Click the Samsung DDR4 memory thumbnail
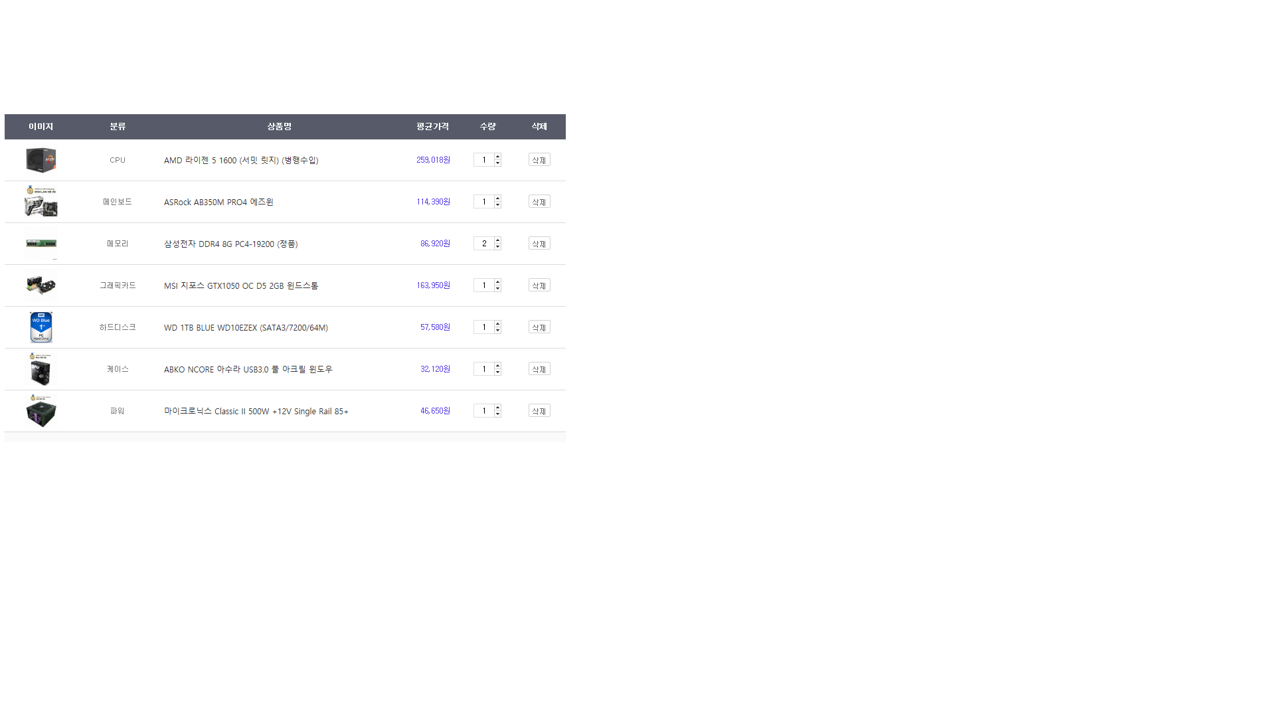Viewport: 1275px width, 717px height. pos(41,244)
